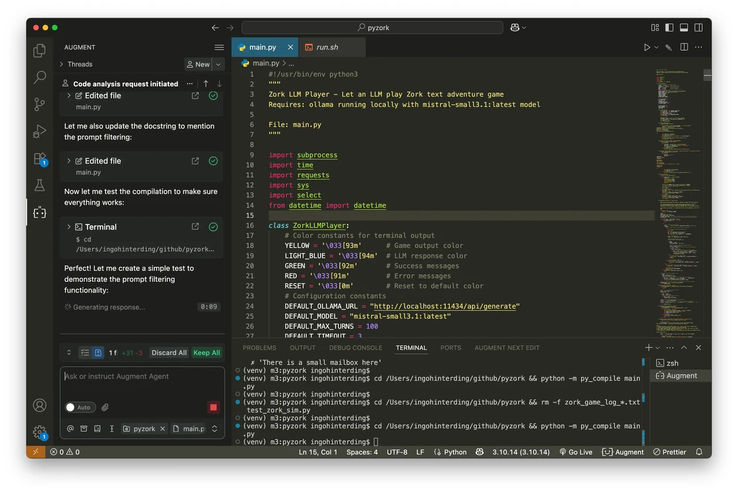Open the Extensions view with badge
The height and width of the screenshot is (493, 738).
point(40,158)
